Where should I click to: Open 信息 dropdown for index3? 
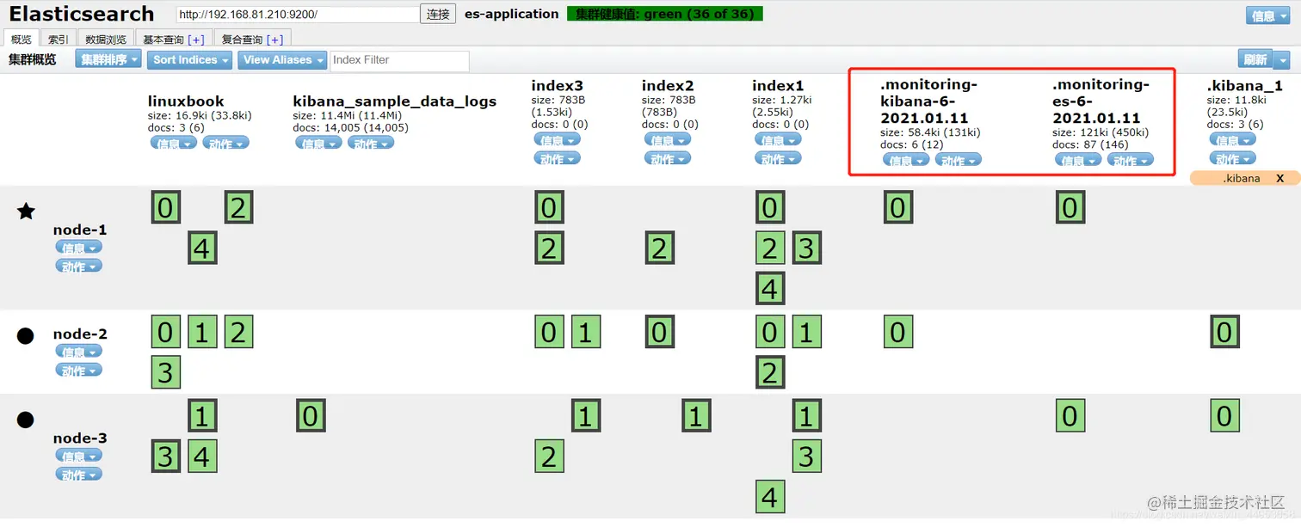(x=558, y=139)
